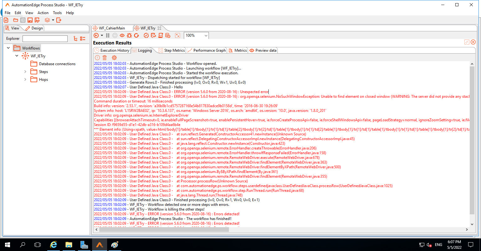Open the dropdown arrow beside layers icon
The width and height of the screenshot is (481, 251).
53,20
